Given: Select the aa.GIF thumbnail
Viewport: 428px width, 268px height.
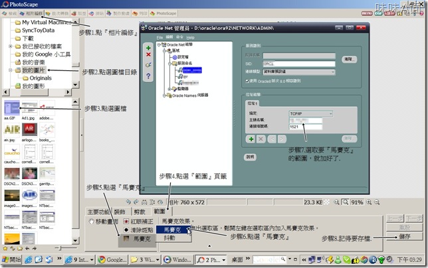Looking at the screenshot, I should 12,108.
